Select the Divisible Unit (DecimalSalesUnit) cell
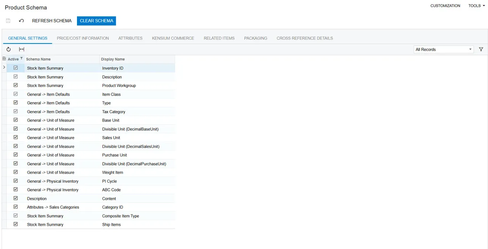This screenshot has width=488, height=249. (x=137, y=146)
